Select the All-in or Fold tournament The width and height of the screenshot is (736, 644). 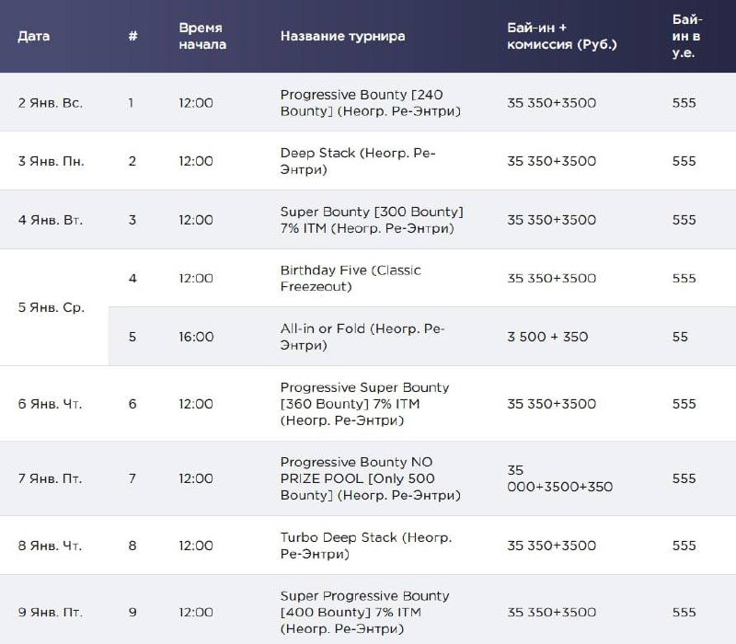coord(362,337)
